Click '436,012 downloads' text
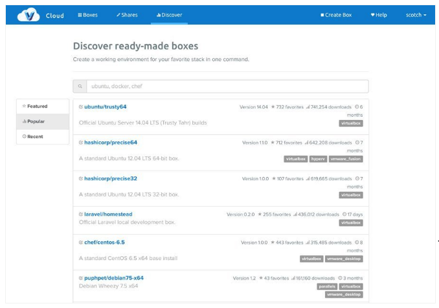This screenshot has width=439, height=308. point(319,215)
